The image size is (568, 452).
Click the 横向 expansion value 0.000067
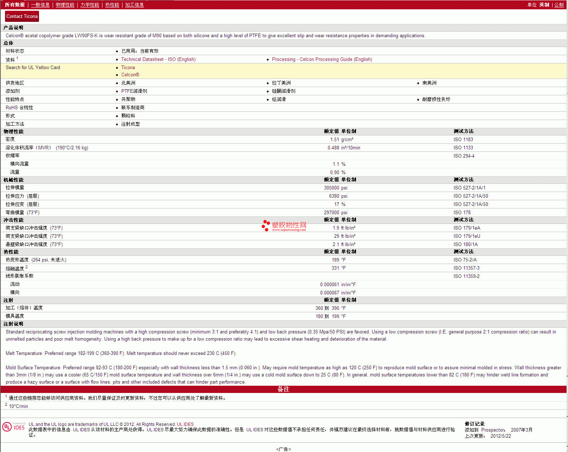[x=329, y=293]
